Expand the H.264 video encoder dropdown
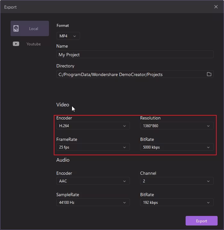 pyautogui.click(x=93, y=126)
